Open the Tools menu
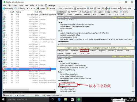This screenshot has height=102, width=137. tap(21, 5)
